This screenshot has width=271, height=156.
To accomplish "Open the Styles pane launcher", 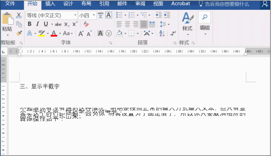I will [193, 43].
